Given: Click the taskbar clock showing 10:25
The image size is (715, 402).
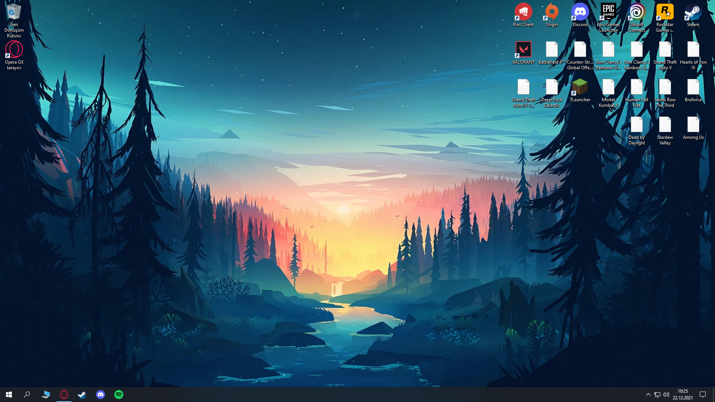Looking at the screenshot, I should [683, 395].
